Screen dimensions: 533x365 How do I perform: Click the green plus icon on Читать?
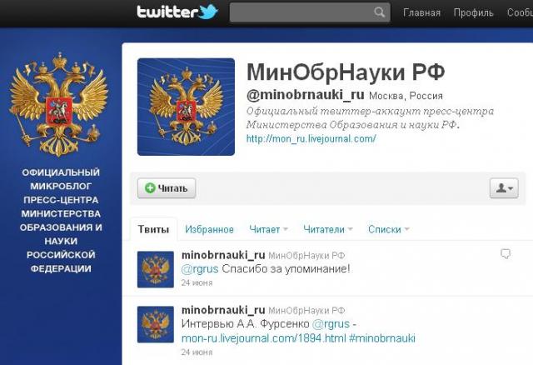pos(150,188)
